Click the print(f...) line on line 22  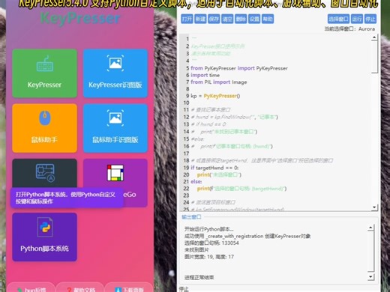point(241,189)
